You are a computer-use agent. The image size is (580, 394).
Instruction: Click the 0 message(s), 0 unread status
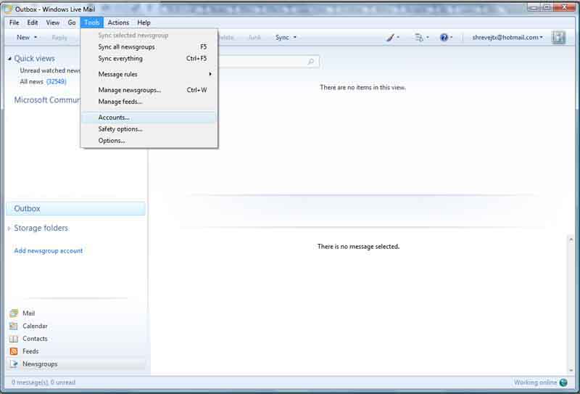click(43, 382)
